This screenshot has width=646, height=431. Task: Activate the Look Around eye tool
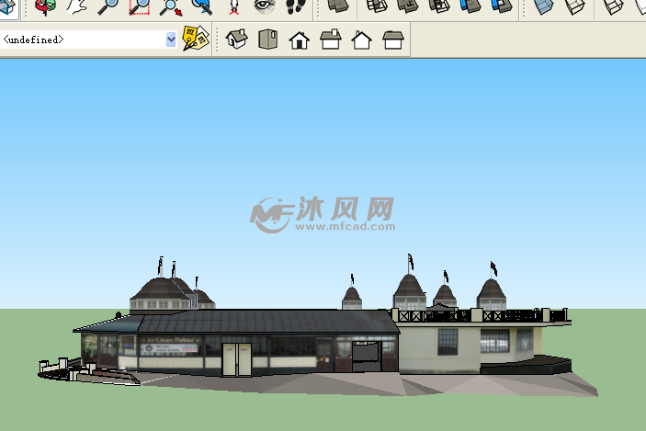coord(264,6)
